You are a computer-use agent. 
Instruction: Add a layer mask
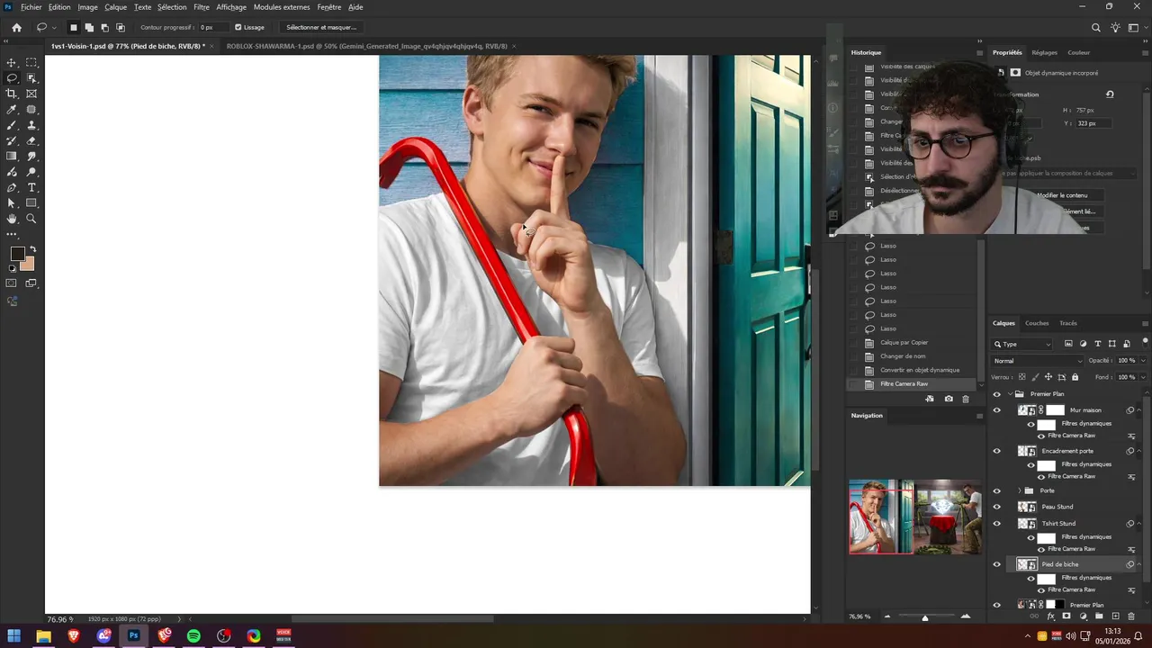click(x=1066, y=616)
